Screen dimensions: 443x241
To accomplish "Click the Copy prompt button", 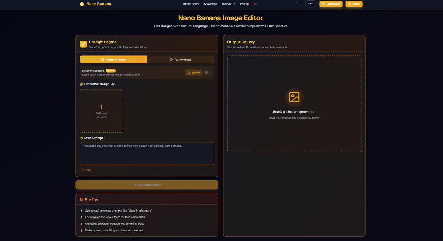I will pyautogui.click(x=87, y=170).
